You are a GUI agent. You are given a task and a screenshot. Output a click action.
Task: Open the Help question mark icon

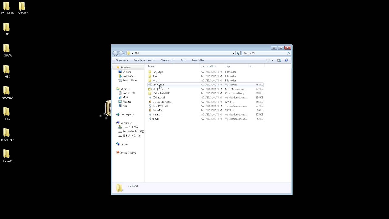(286, 60)
